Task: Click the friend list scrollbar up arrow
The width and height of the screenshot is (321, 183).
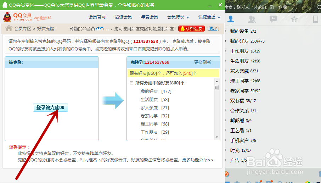Action: [x=217, y=82]
